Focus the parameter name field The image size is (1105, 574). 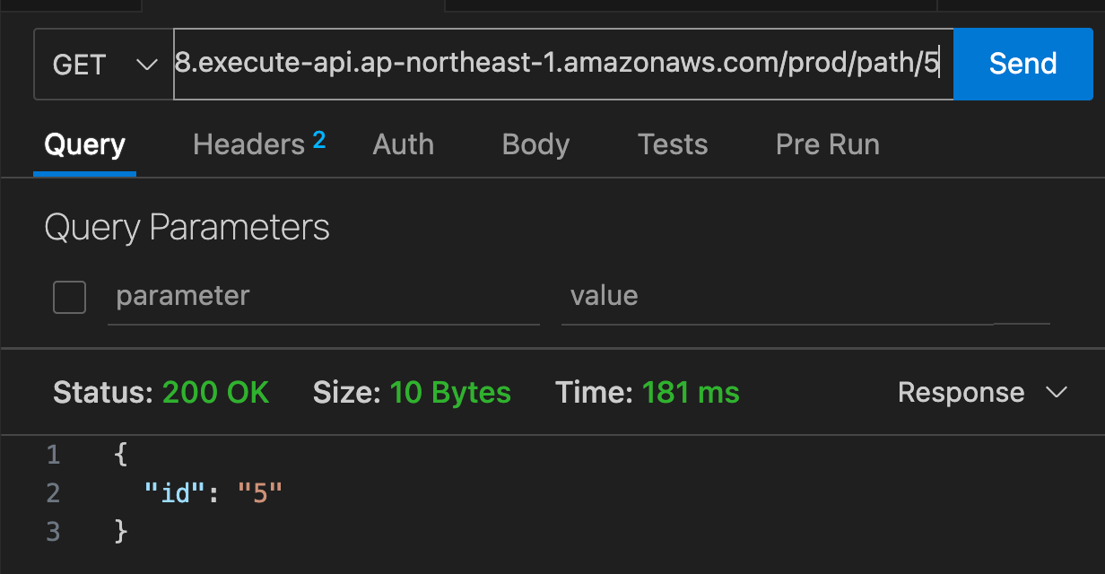coord(324,297)
